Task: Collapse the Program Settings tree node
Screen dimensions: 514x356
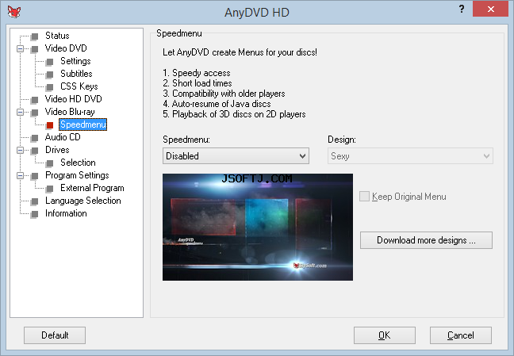Action: click(20, 176)
